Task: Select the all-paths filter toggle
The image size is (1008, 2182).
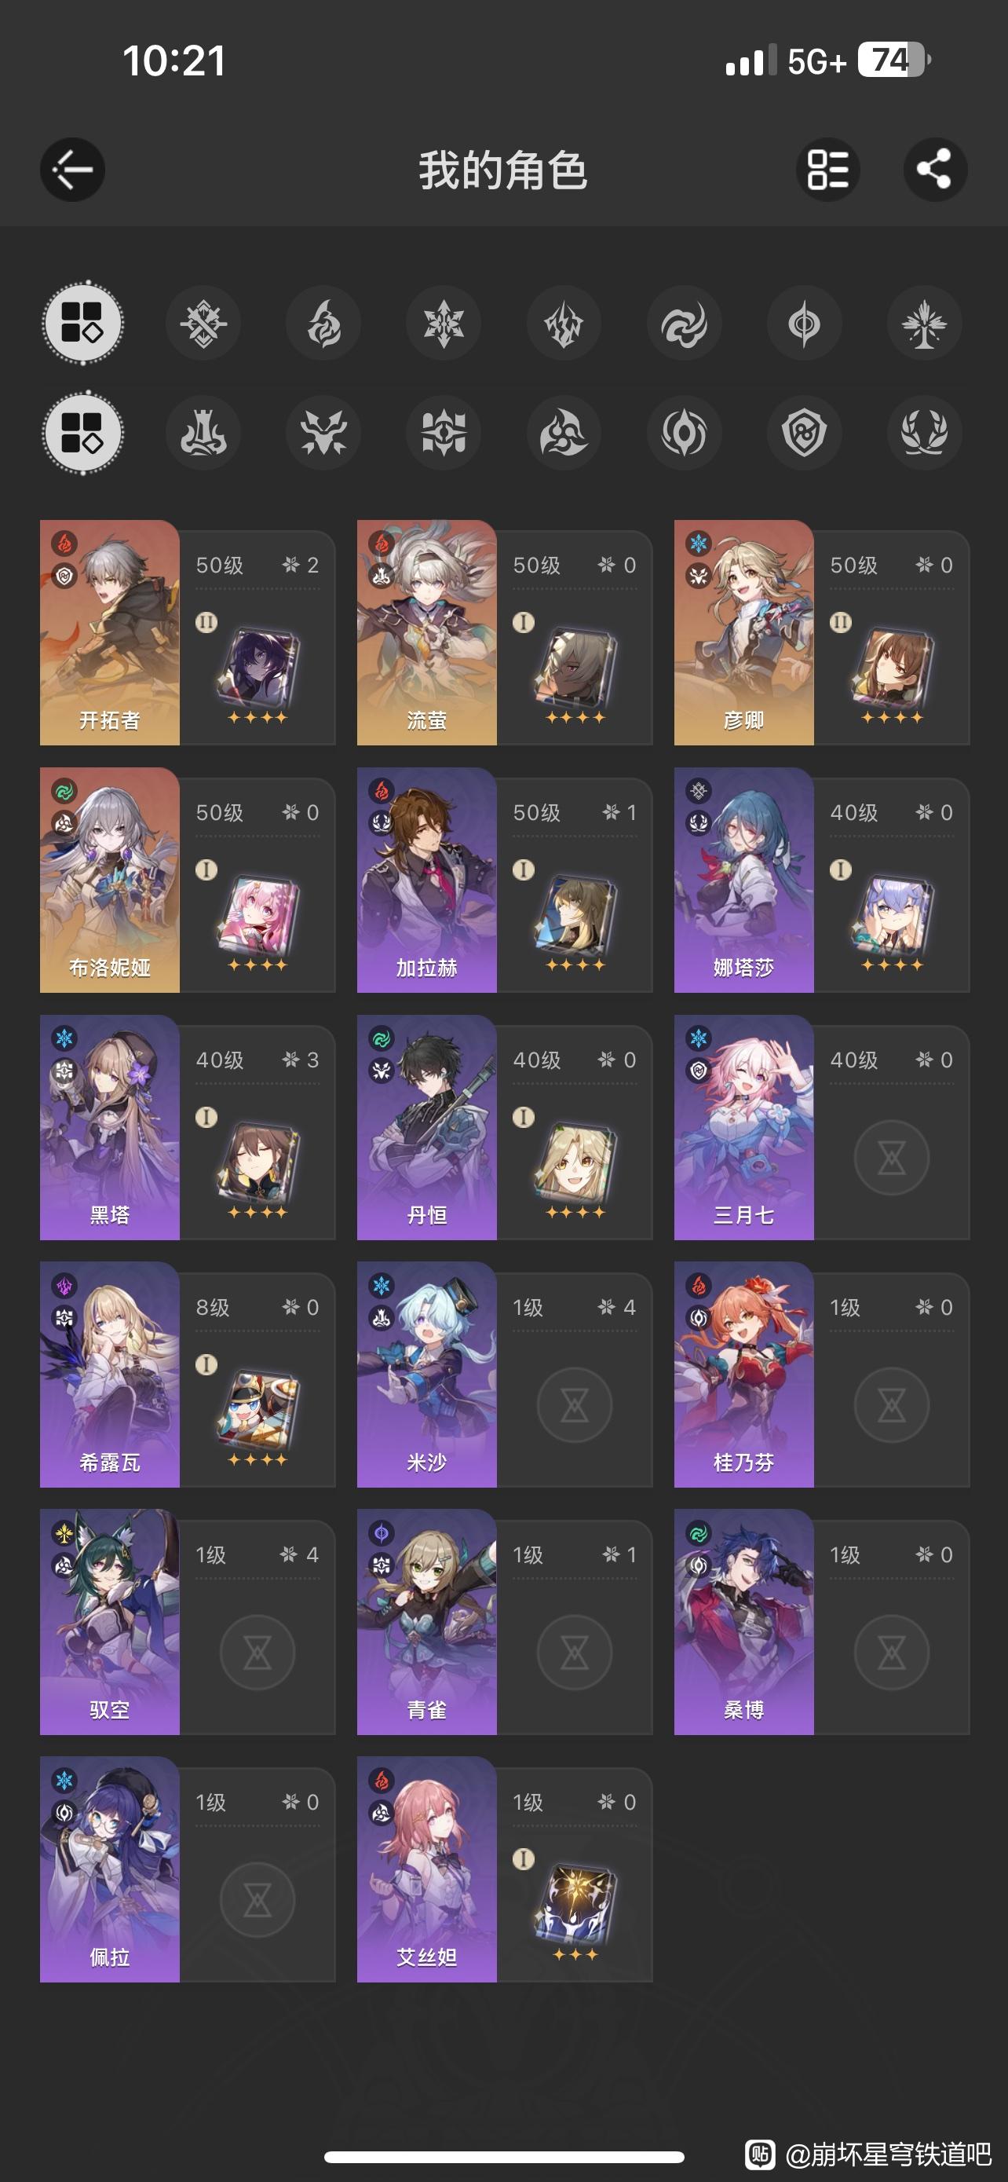Action: pyautogui.click(x=83, y=433)
